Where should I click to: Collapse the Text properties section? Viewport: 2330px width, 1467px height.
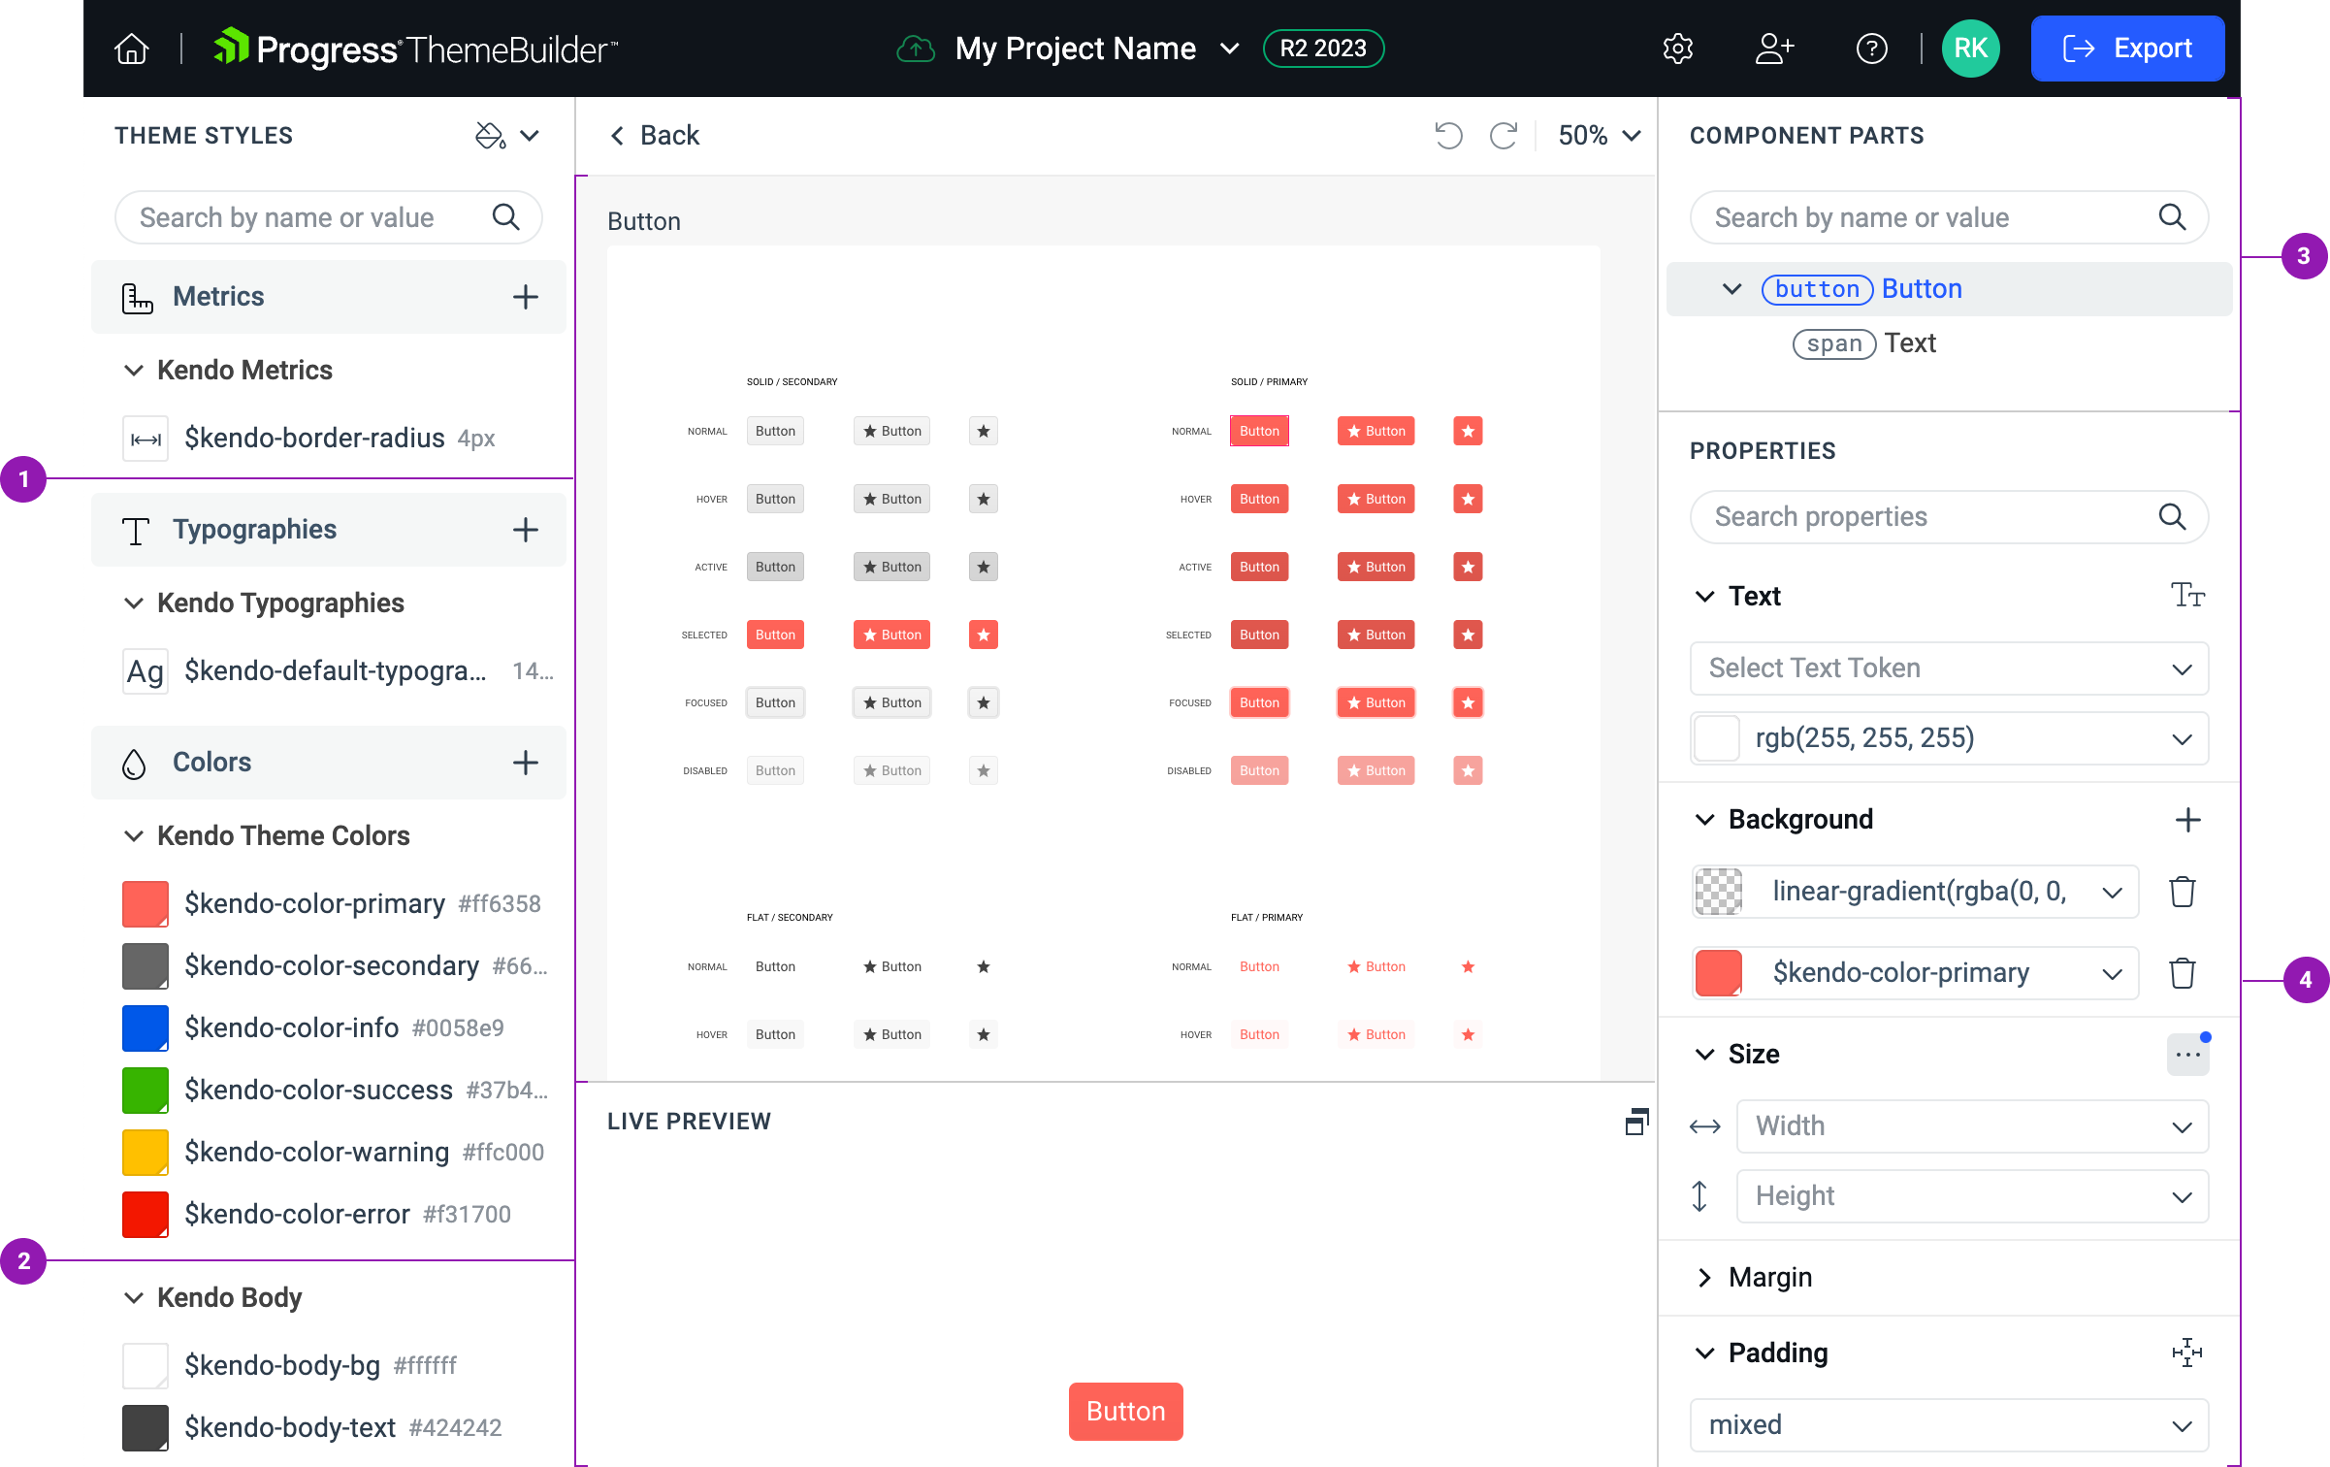pyautogui.click(x=1704, y=597)
